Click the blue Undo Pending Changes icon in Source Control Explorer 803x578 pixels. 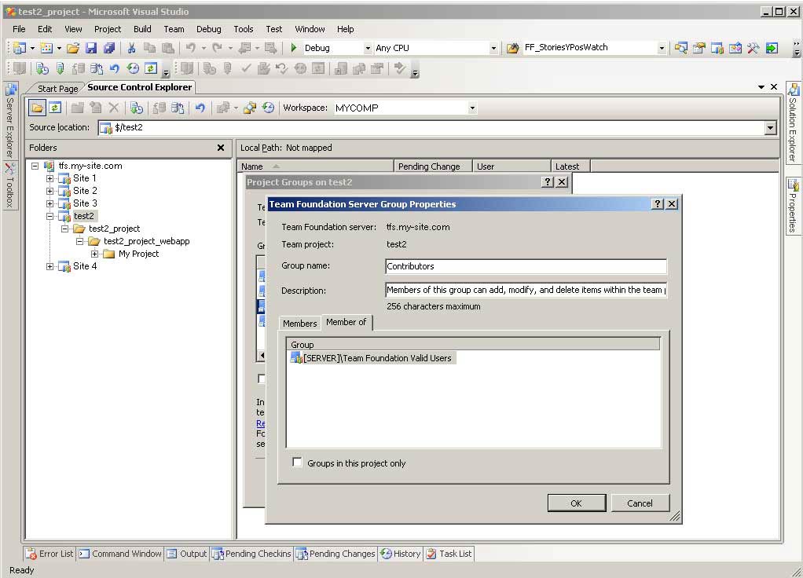click(x=200, y=108)
